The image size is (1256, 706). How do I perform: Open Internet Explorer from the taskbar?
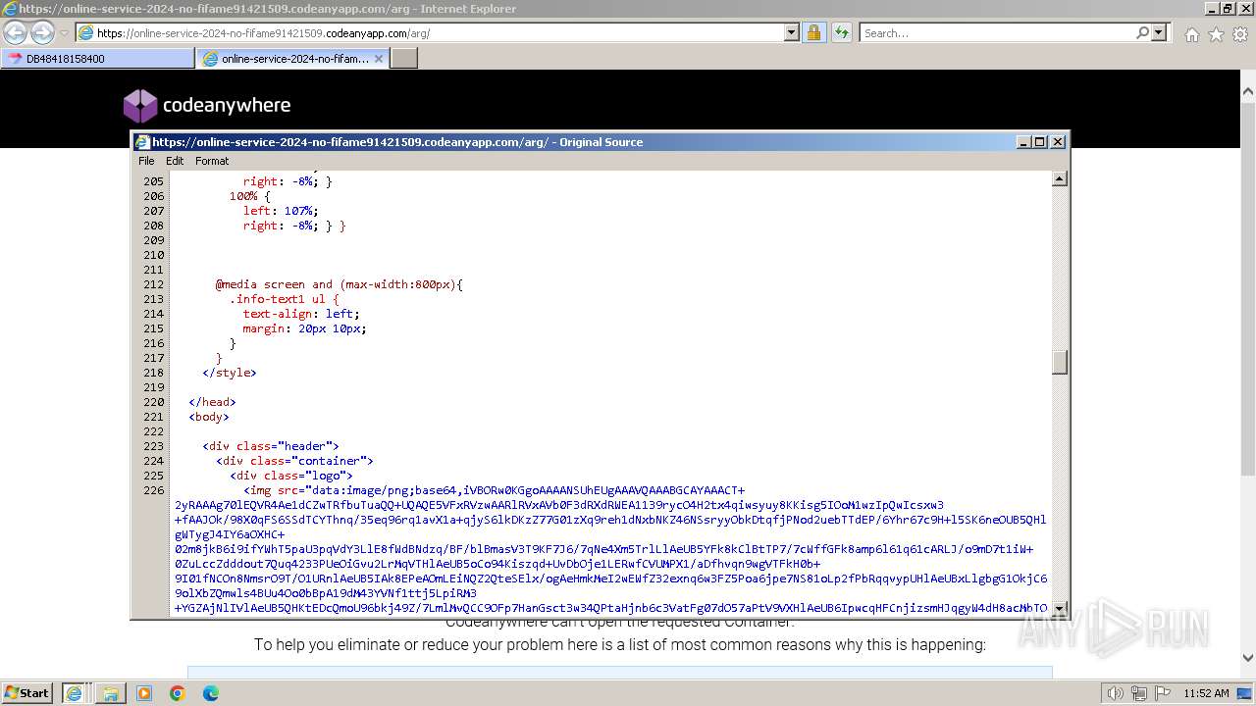tap(74, 692)
